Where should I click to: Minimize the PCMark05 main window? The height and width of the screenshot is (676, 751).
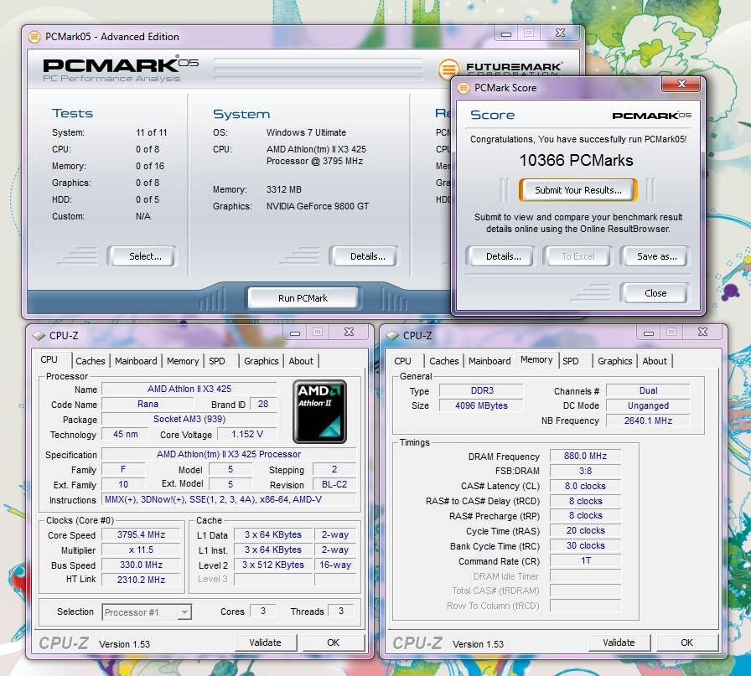click(x=506, y=34)
